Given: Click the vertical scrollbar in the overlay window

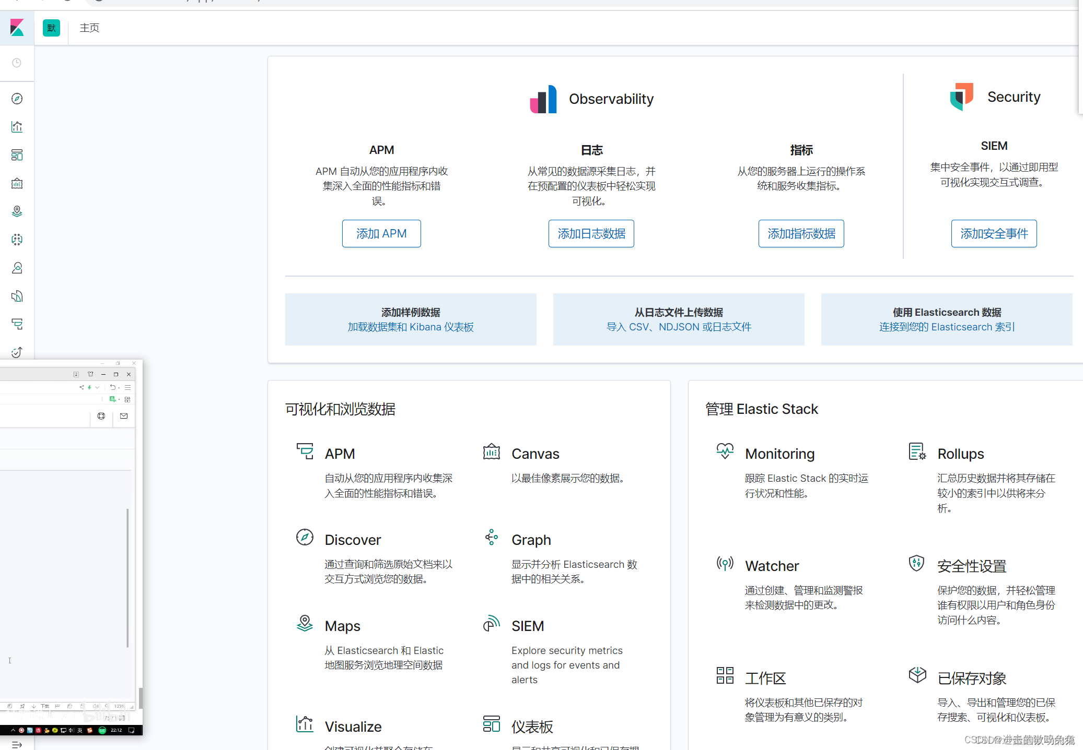Looking at the screenshot, I should point(127,578).
